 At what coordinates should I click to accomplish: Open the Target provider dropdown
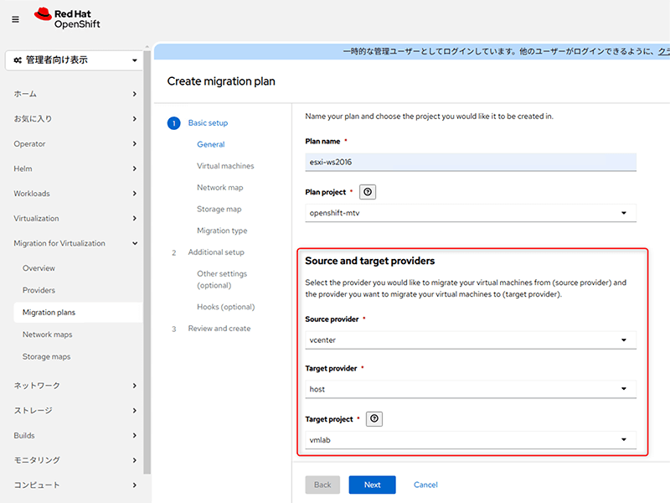click(x=470, y=389)
